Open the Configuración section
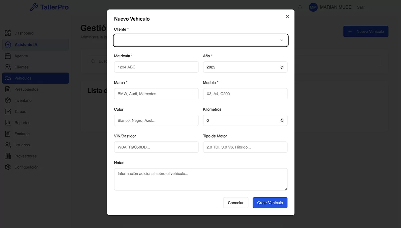The width and height of the screenshot is (401, 228). click(x=35, y=167)
